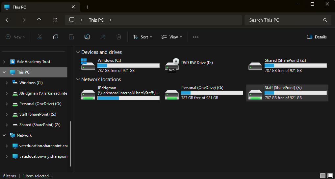
Task: Click the Vale Academy Trust building icon
Action: 13,62
